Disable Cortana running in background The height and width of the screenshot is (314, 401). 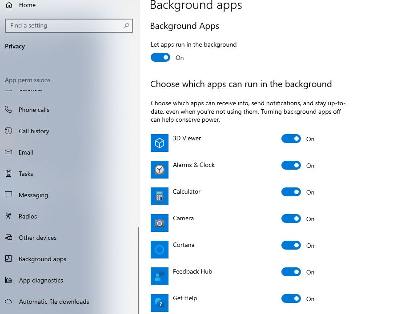[x=291, y=245]
